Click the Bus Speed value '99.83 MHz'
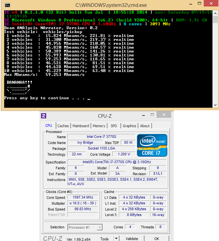The height and width of the screenshot is (241, 219). tap(83, 209)
